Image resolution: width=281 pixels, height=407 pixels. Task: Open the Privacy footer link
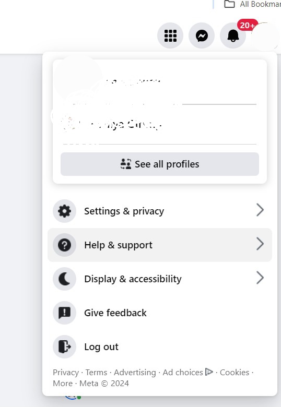click(66, 373)
